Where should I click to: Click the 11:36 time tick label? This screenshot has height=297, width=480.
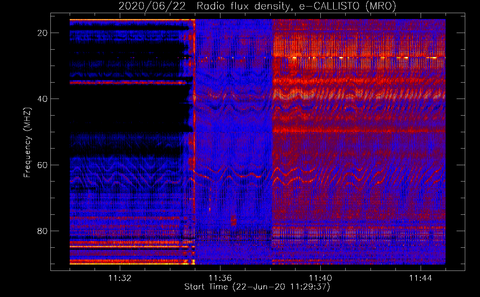tap(220, 278)
